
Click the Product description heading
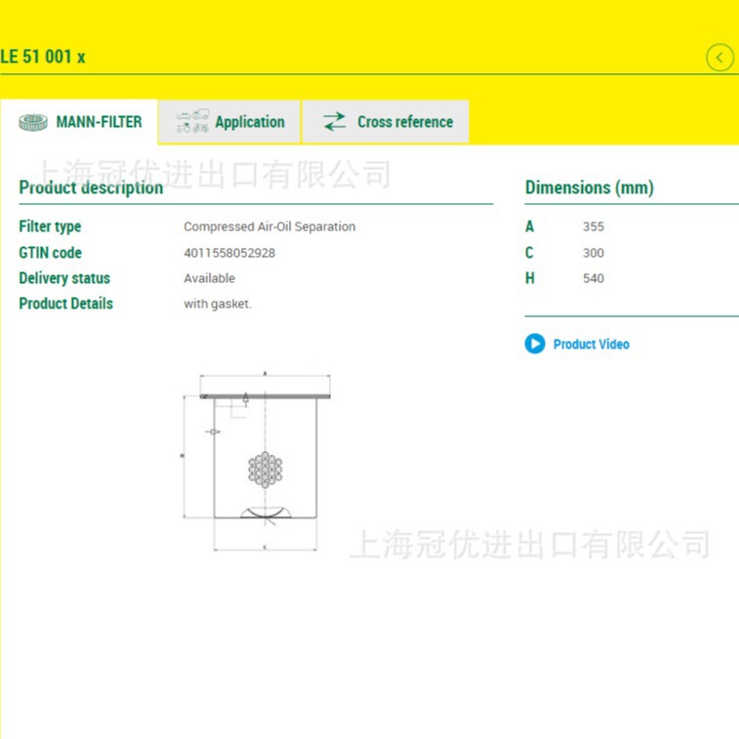pyautogui.click(x=91, y=187)
